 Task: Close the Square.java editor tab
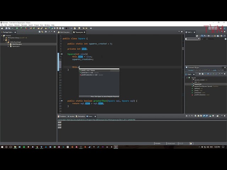pyautogui.click(x=84, y=32)
